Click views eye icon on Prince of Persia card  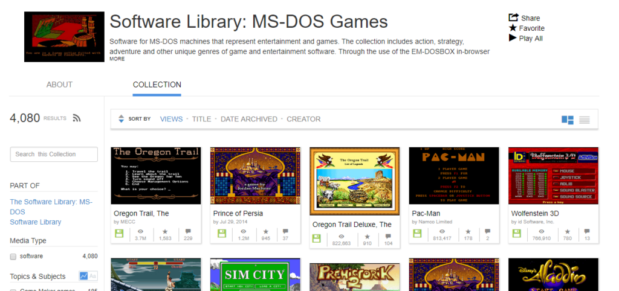(243, 231)
